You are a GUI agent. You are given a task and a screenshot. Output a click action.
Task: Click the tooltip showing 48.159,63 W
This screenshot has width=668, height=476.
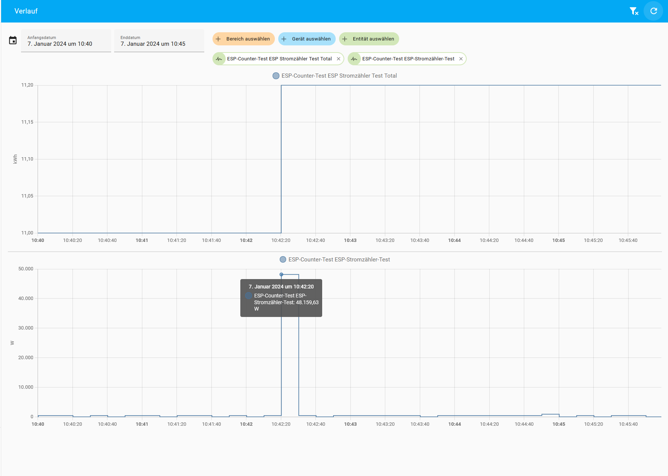point(281,298)
